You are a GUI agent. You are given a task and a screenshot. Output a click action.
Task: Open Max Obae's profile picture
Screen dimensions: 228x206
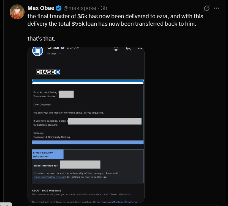pyautogui.click(x=17, y=12)
